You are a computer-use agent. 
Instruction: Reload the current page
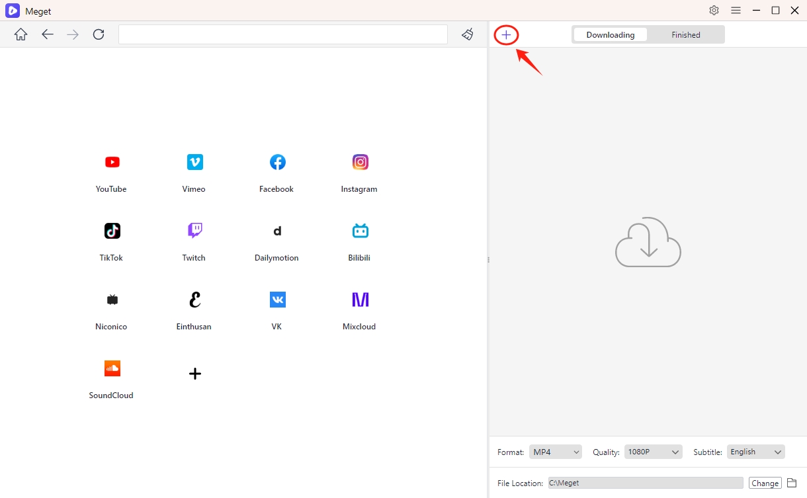click(x=99, y=34)
